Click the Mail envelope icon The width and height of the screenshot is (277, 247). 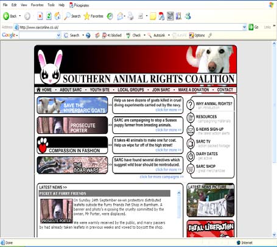[120, 16]
